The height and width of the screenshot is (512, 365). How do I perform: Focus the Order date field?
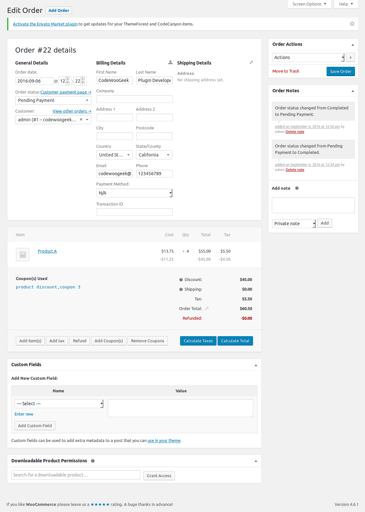tap(35, 81)
